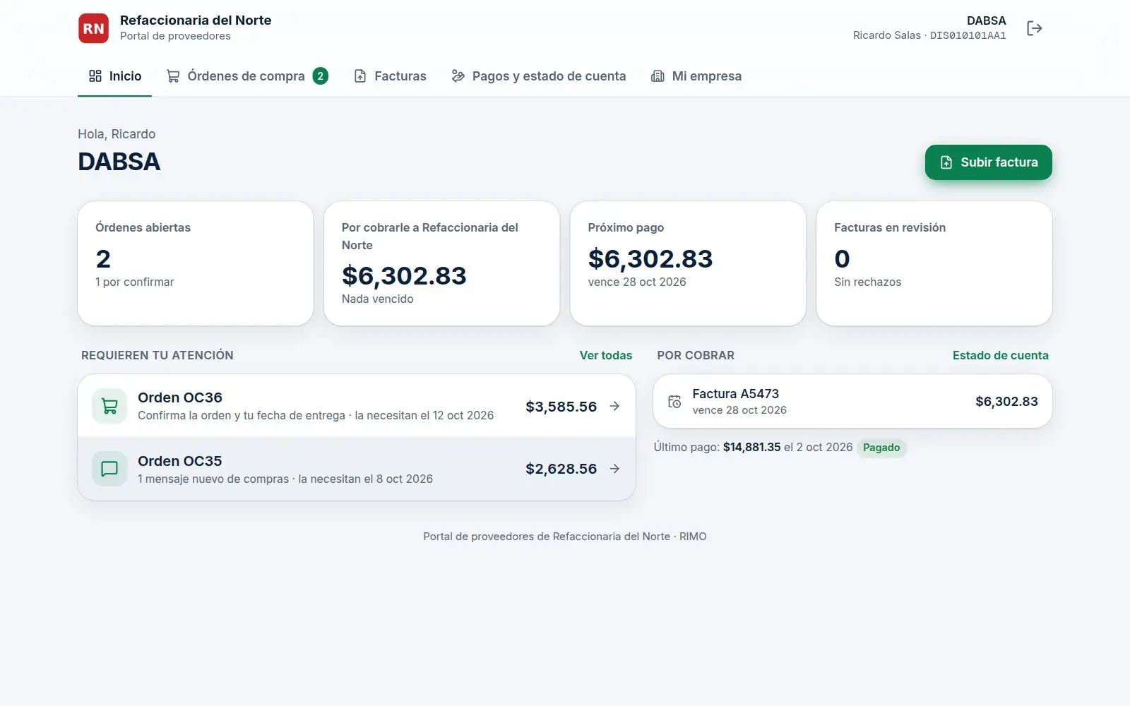Image resolution: width=1130 pixels, height=706 pixels.
Task: Click the Órdenes abiertas count 2
Action: point(103,258)
